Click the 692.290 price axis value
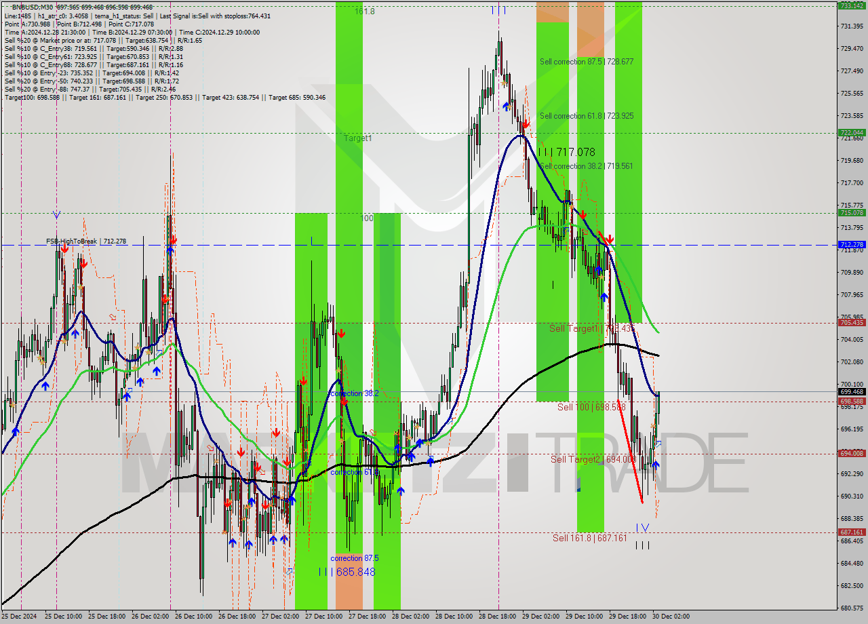The image size is (868, 624). pos(852,473)
